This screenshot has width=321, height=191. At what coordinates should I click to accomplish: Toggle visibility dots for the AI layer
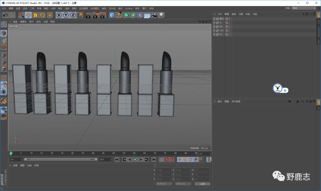pyautogui.click(x=229, y=23)
